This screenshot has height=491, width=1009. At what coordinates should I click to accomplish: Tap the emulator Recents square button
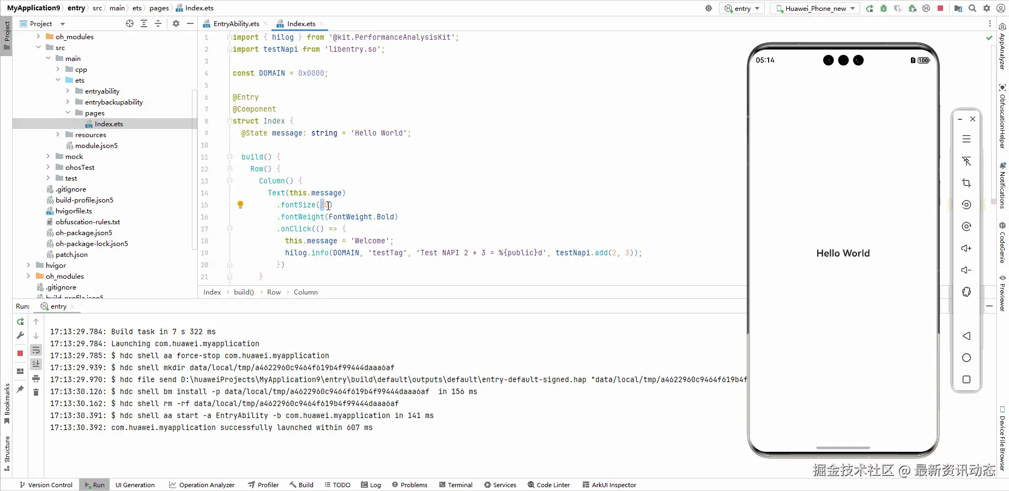(x=966, y=379)
